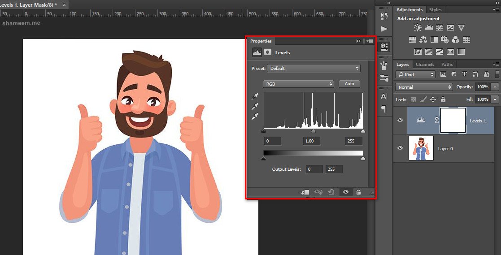Add a Photo Filter adjustment

(x=445, y=40)
